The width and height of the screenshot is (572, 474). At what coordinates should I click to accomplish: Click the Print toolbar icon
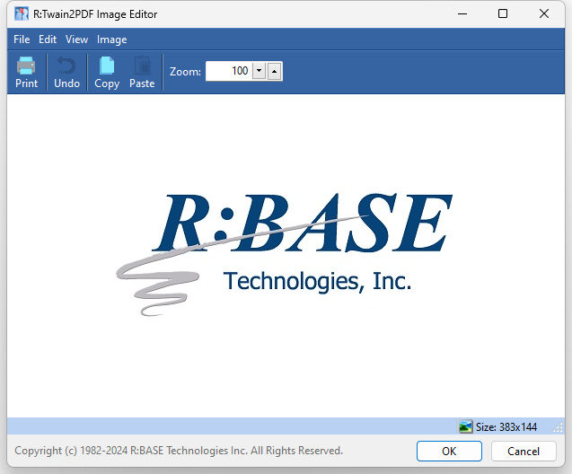tap(26, 72)
